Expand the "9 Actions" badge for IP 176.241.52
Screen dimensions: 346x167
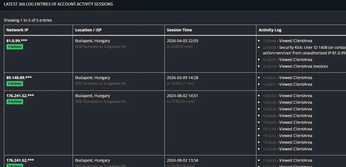pyautogui.click(x=14, y=102)
